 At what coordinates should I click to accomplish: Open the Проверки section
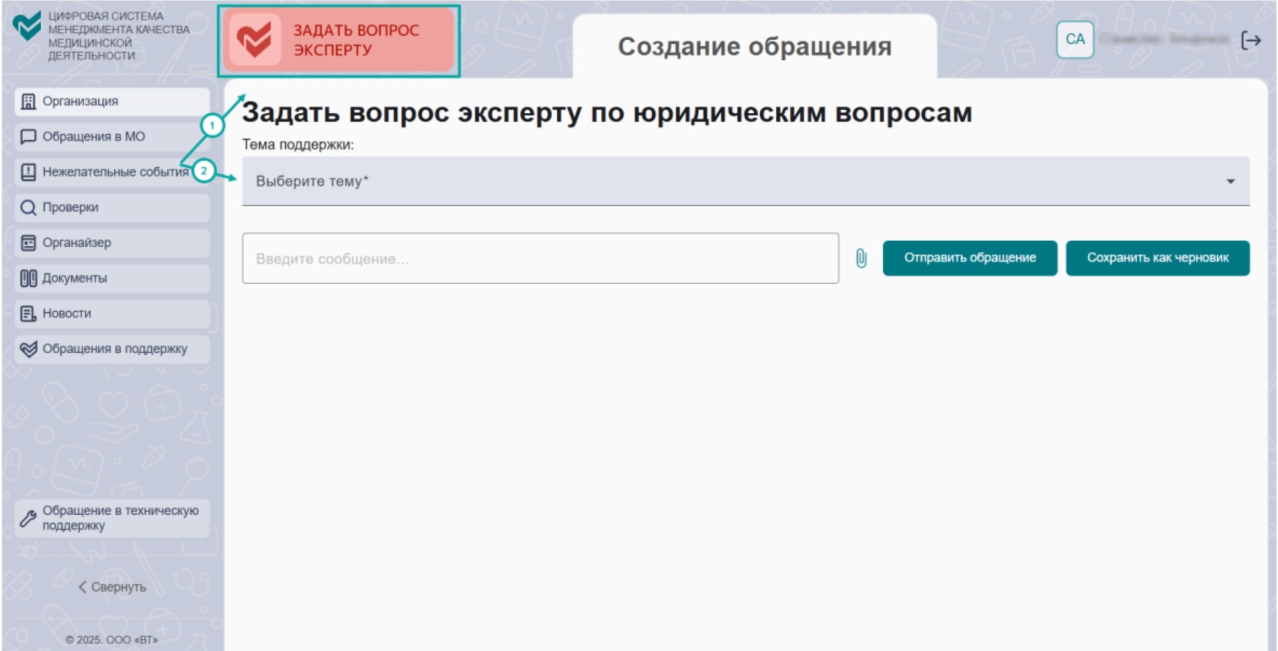[x=112, y=207]
